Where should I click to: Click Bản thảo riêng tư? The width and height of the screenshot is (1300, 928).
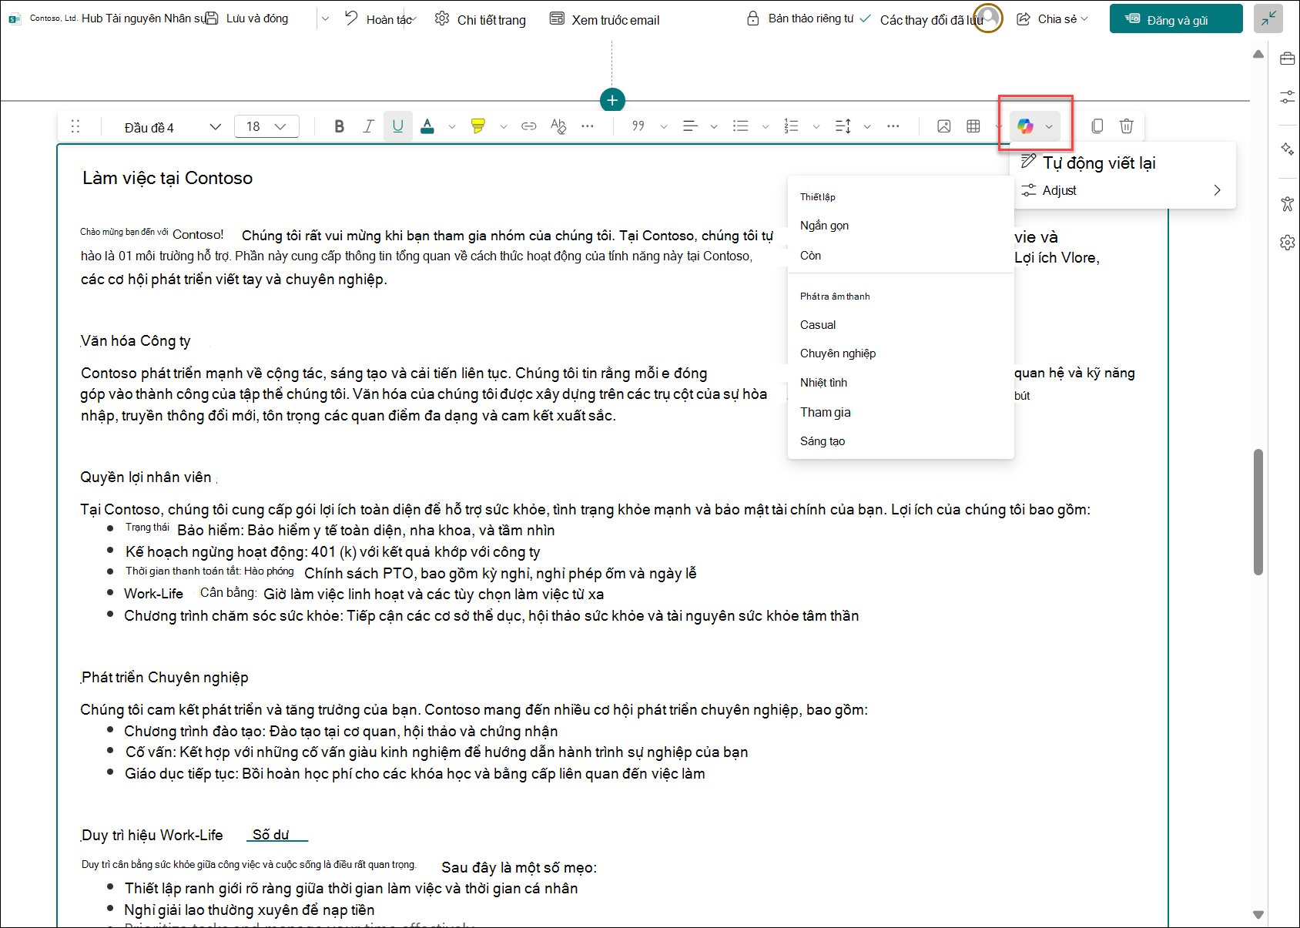[x=801, y=18]
